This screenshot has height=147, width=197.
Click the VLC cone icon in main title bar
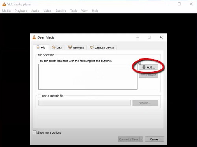click(x=4, y=4)
